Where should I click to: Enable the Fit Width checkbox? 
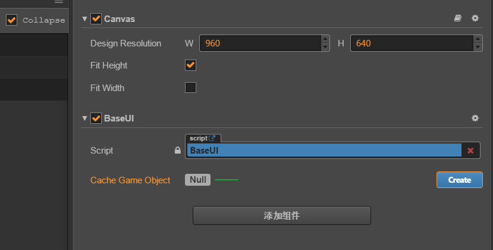pos(191,88)
